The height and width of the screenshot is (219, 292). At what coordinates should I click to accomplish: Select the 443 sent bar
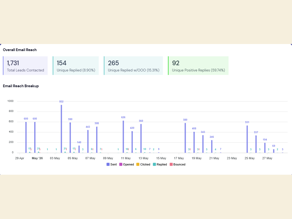coord(88,142)
